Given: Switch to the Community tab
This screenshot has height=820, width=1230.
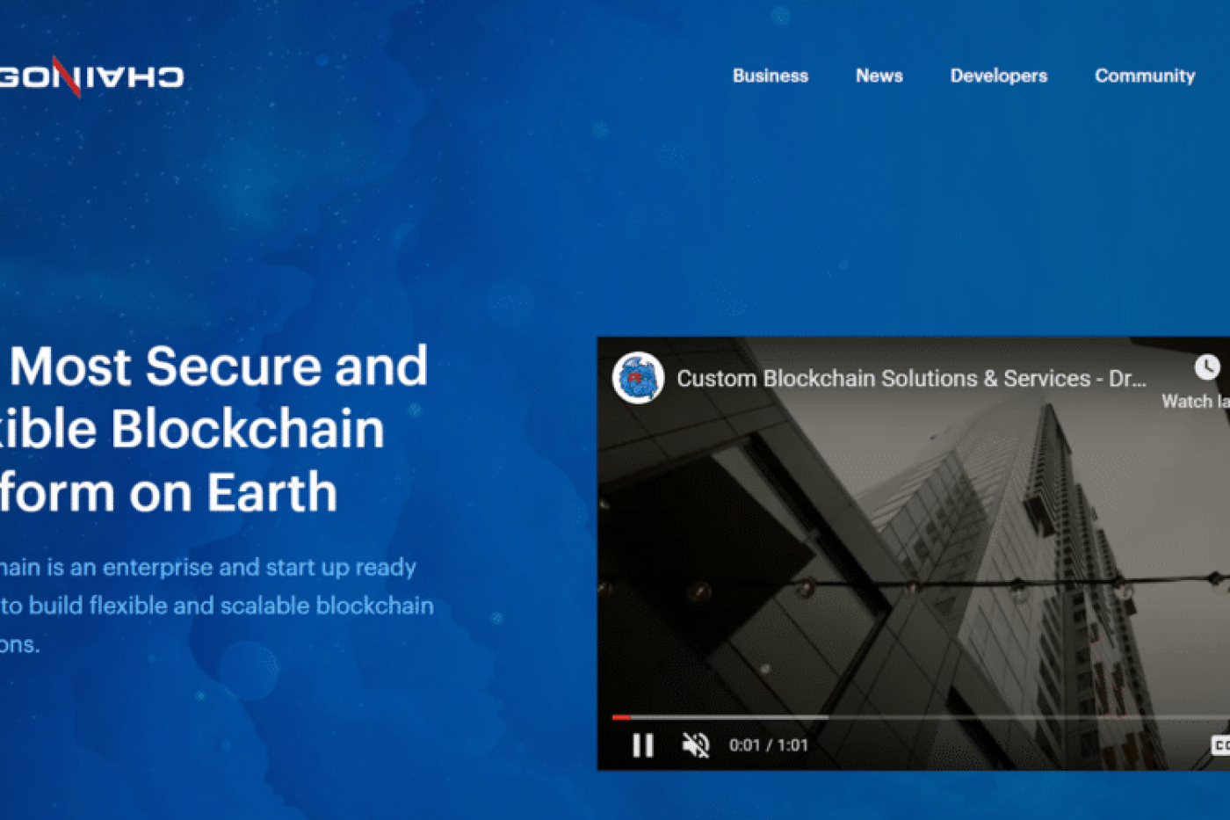Looking at the screenshot, I should [x=1144, y=76].
